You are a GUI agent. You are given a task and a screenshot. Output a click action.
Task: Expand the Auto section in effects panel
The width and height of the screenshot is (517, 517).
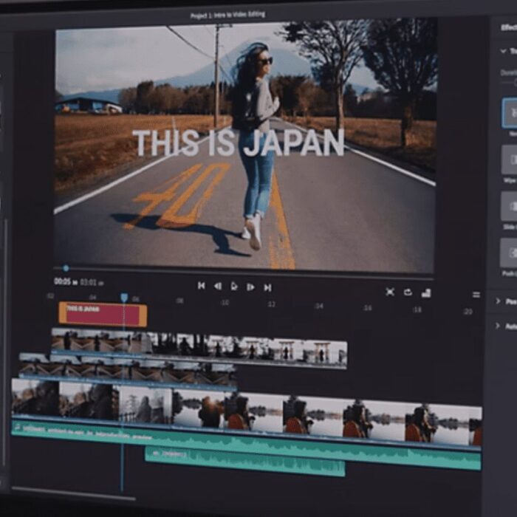point(498,326)
